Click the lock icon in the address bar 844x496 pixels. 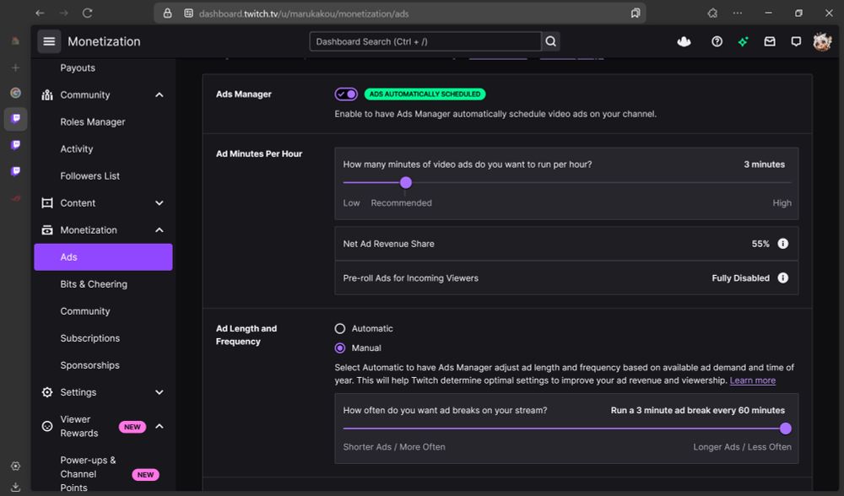[167, 13]
